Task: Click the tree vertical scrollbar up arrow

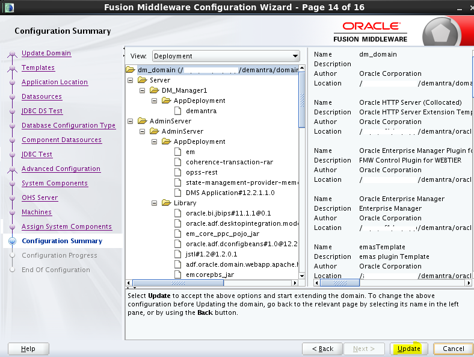Action: (302, 68)
